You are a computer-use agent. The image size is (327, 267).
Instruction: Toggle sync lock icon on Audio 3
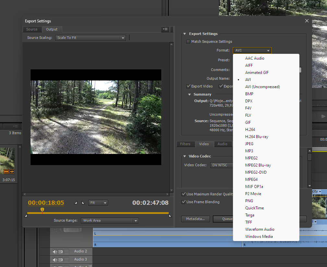point(61,260)
